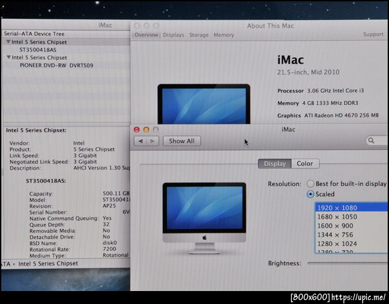This screenshot has width=389, height=304.
Task: Switch to the Color tab
Action: click(305, 163)
